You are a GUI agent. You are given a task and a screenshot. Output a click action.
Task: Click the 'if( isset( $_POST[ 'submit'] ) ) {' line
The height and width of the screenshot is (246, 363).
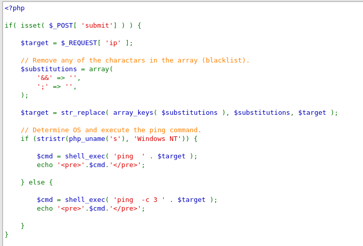coord(73,26)
